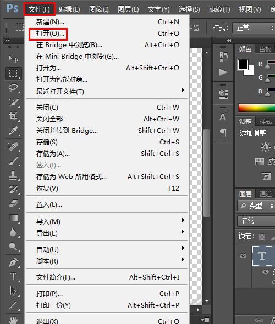Select the Brush tool
The image size is (275, 324).
tap(13, 161)
